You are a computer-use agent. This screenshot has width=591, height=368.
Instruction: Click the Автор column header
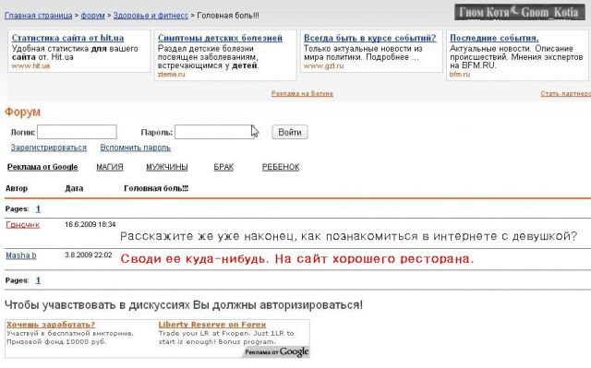pos(17,188)
